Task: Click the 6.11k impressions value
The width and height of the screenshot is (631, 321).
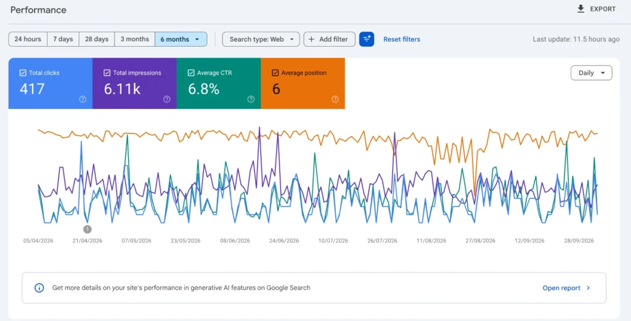Action: click(123, 89)
